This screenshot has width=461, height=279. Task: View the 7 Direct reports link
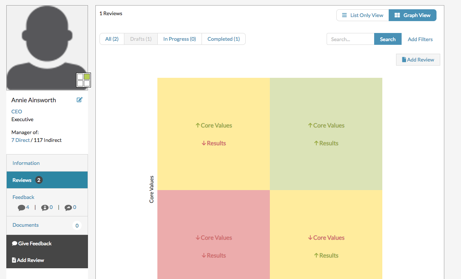coord(20,140)
